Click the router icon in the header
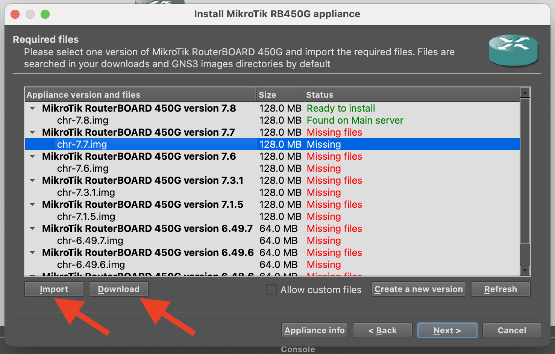 click(513, 50)
